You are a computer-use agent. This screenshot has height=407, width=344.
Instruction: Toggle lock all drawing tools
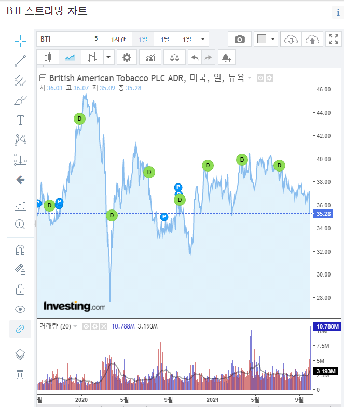(20, 290)
